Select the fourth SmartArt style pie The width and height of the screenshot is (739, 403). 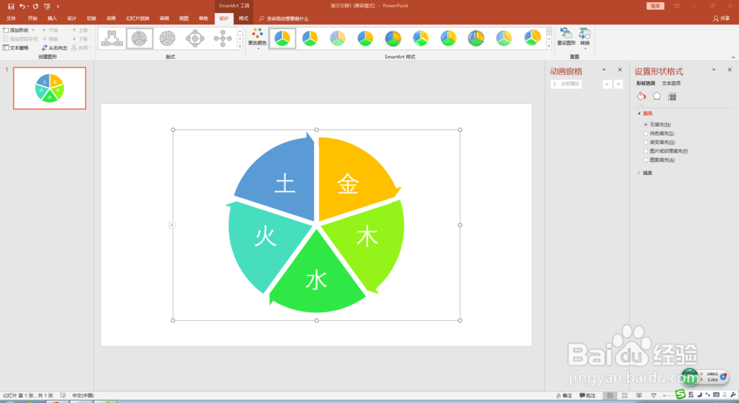coord(365,38)
